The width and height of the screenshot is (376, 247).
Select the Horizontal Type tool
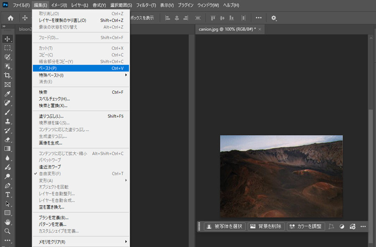click(8, 195)
